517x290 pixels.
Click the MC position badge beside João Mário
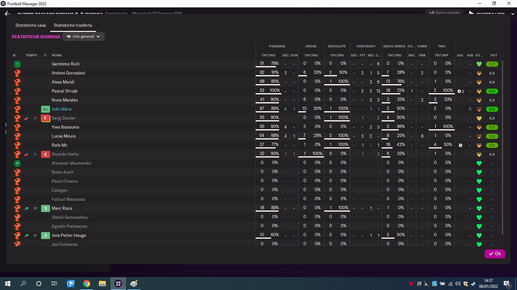pos(45,109)
